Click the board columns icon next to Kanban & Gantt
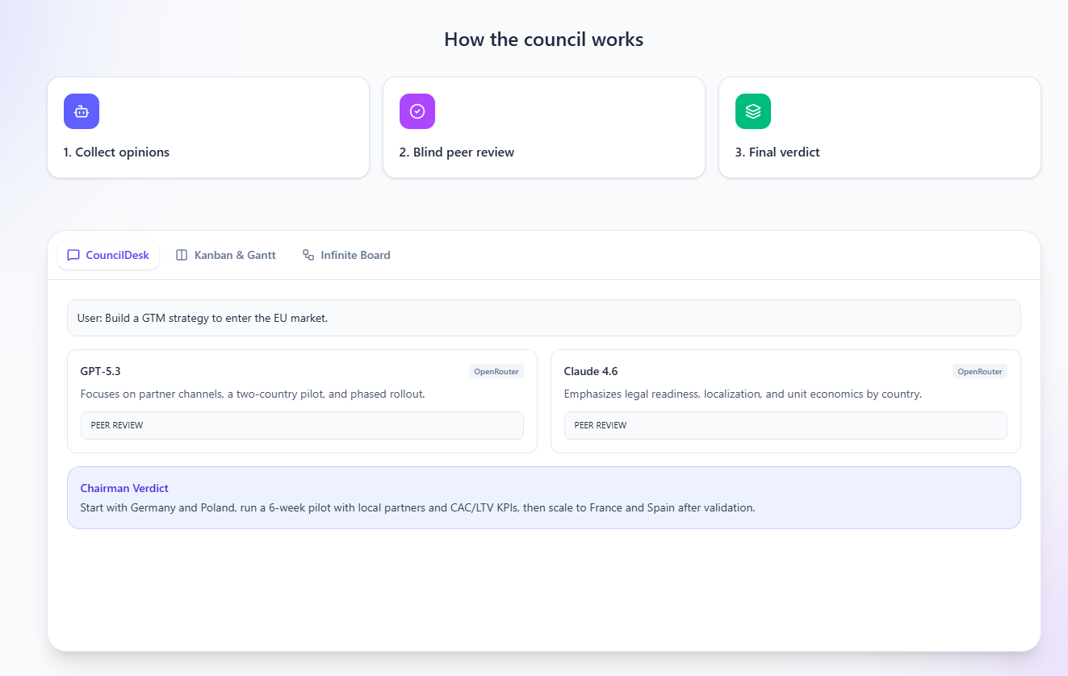Screen dimensions: 1068x676 point(181,255)
